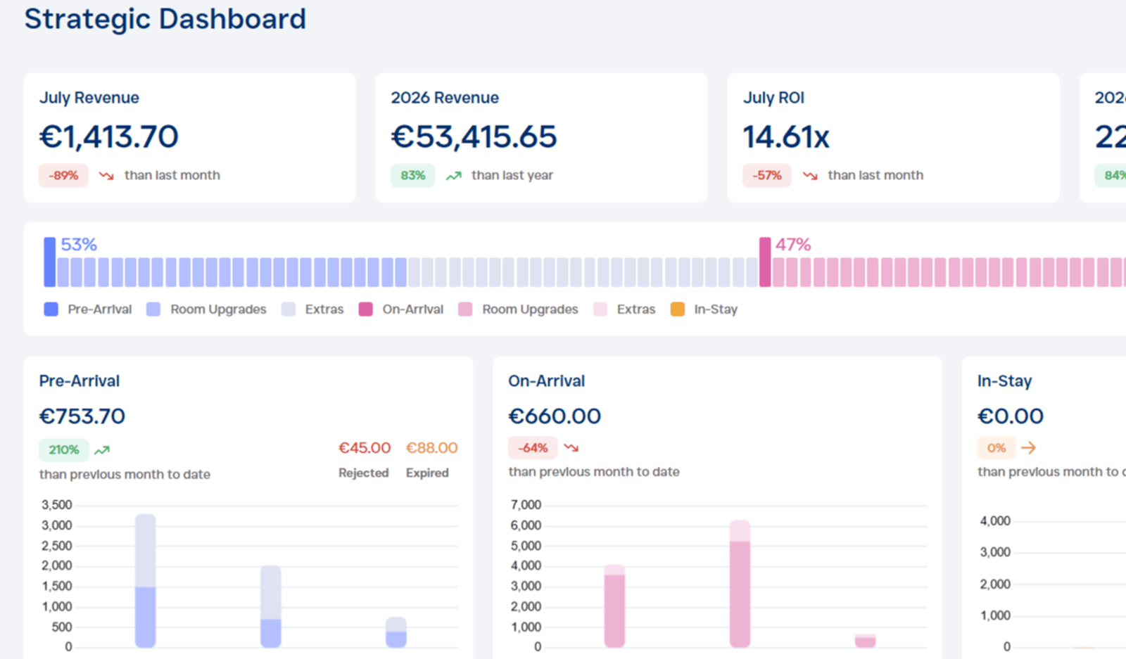Viewport: 1126px width, 659px height.
Task: Click the green upward arrow beside 210%
Action: (x=102, y=450)
